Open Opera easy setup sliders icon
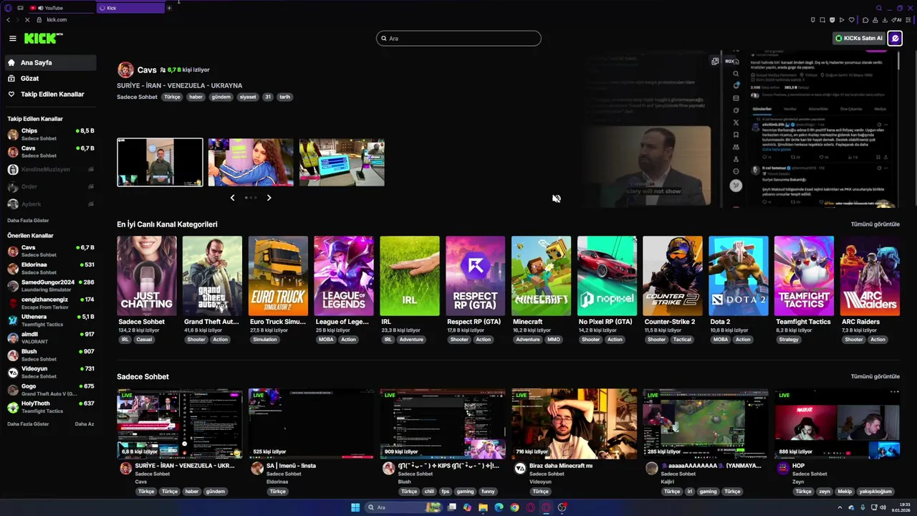Image resolution: width=917 pixels, height=516 pixels. tap(910, 20)
